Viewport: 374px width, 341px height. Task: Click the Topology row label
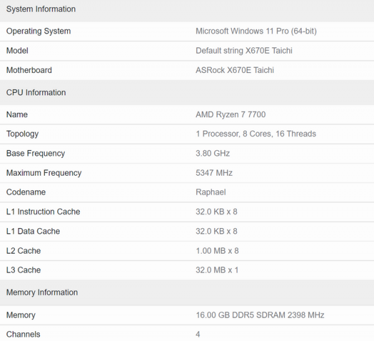pyautogui.click(x=22, y=134)
